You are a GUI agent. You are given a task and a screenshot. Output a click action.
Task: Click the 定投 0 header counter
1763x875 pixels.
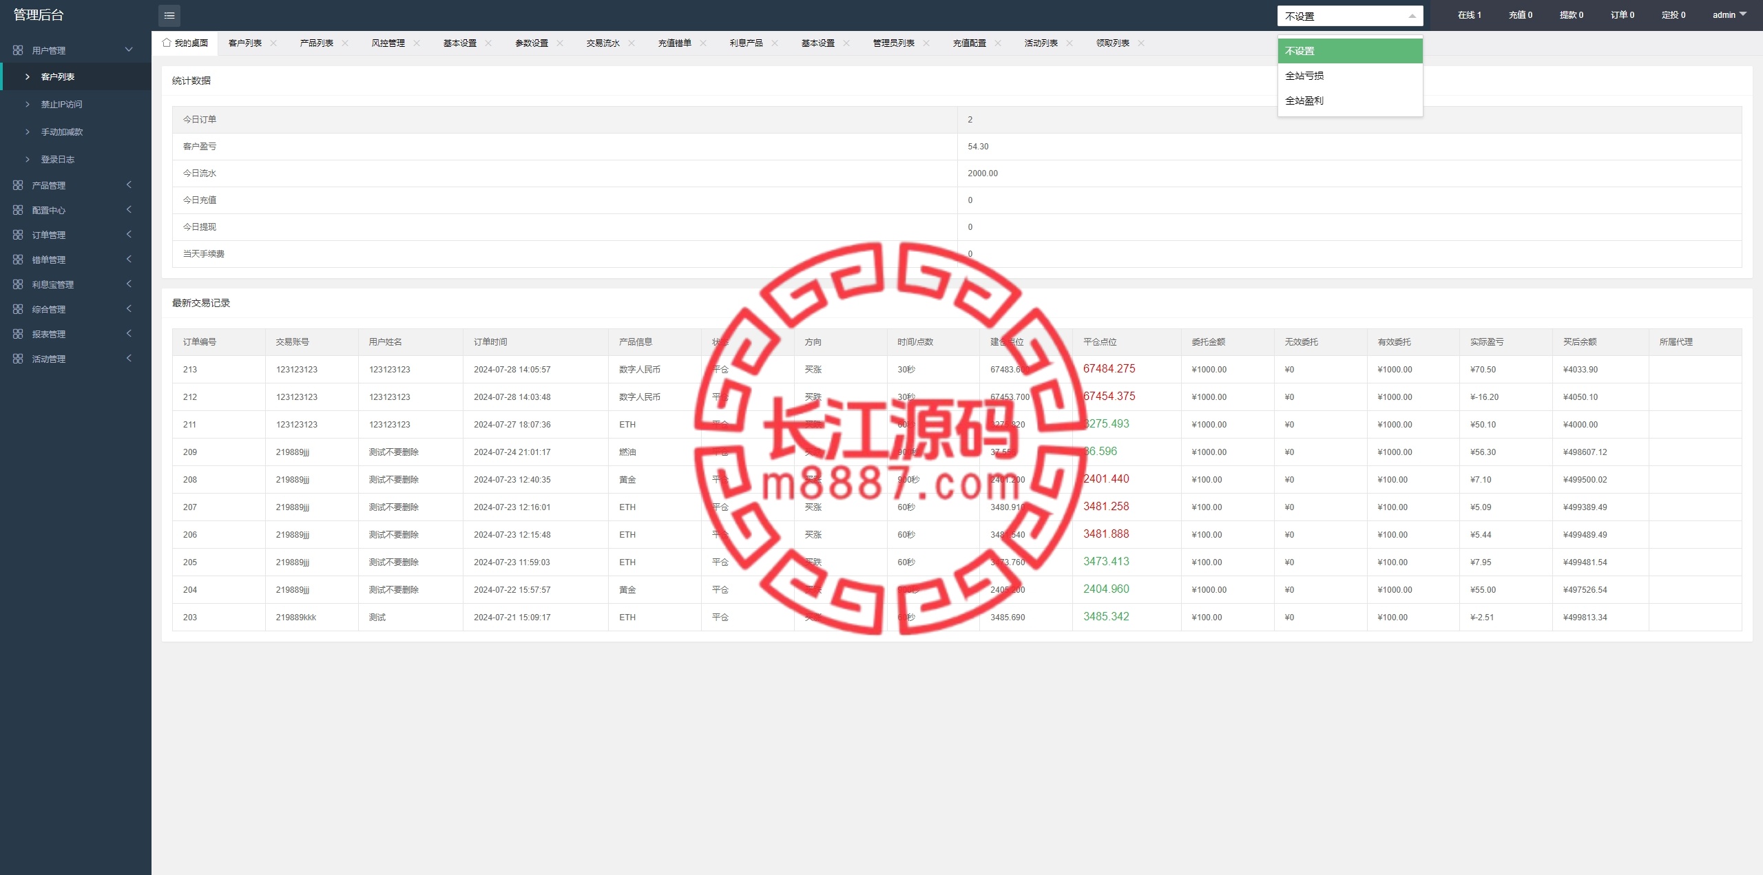click(x=1673, y=14)
